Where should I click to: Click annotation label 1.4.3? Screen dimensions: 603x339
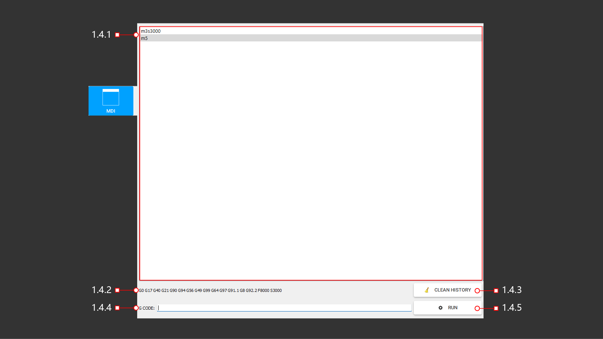pos(512,290)
